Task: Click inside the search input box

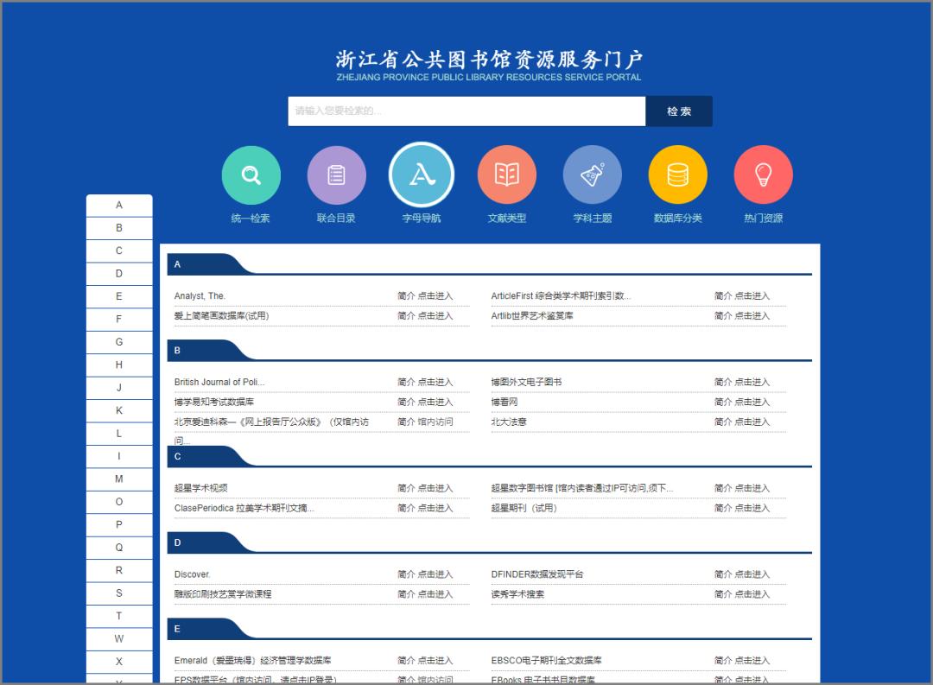Action: [x=466, y=111]
